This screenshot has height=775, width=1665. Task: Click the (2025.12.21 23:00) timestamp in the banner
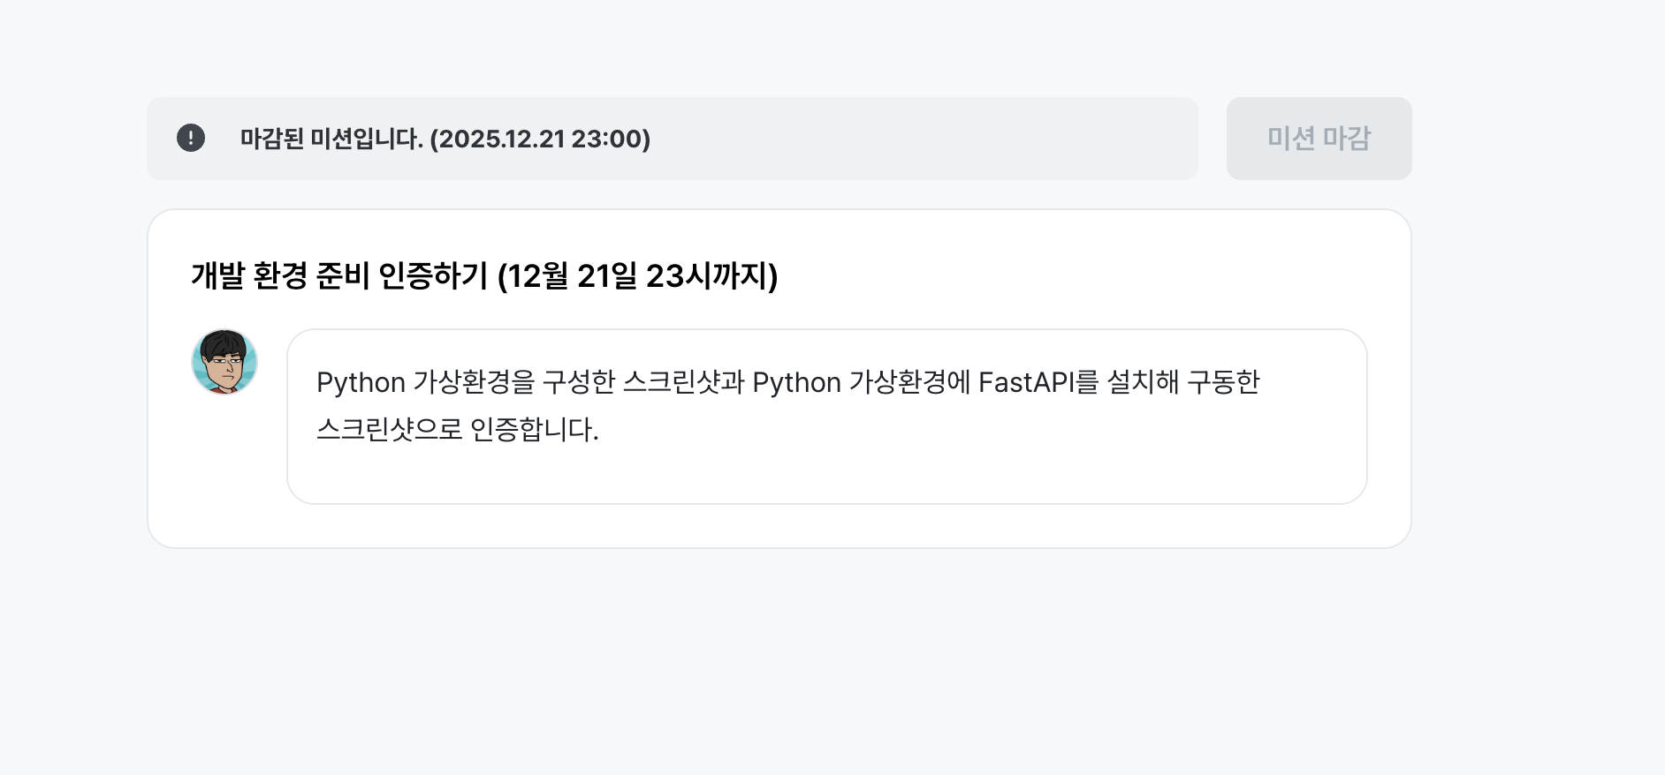(540, 139)
